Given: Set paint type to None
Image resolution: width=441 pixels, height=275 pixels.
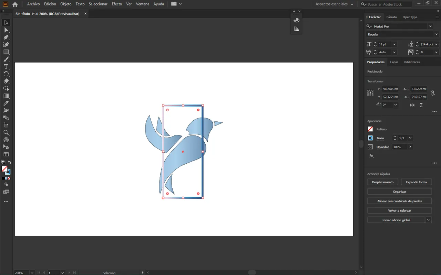Looking at the screenshot, I should pyautogui.click(x=9, y=178).
